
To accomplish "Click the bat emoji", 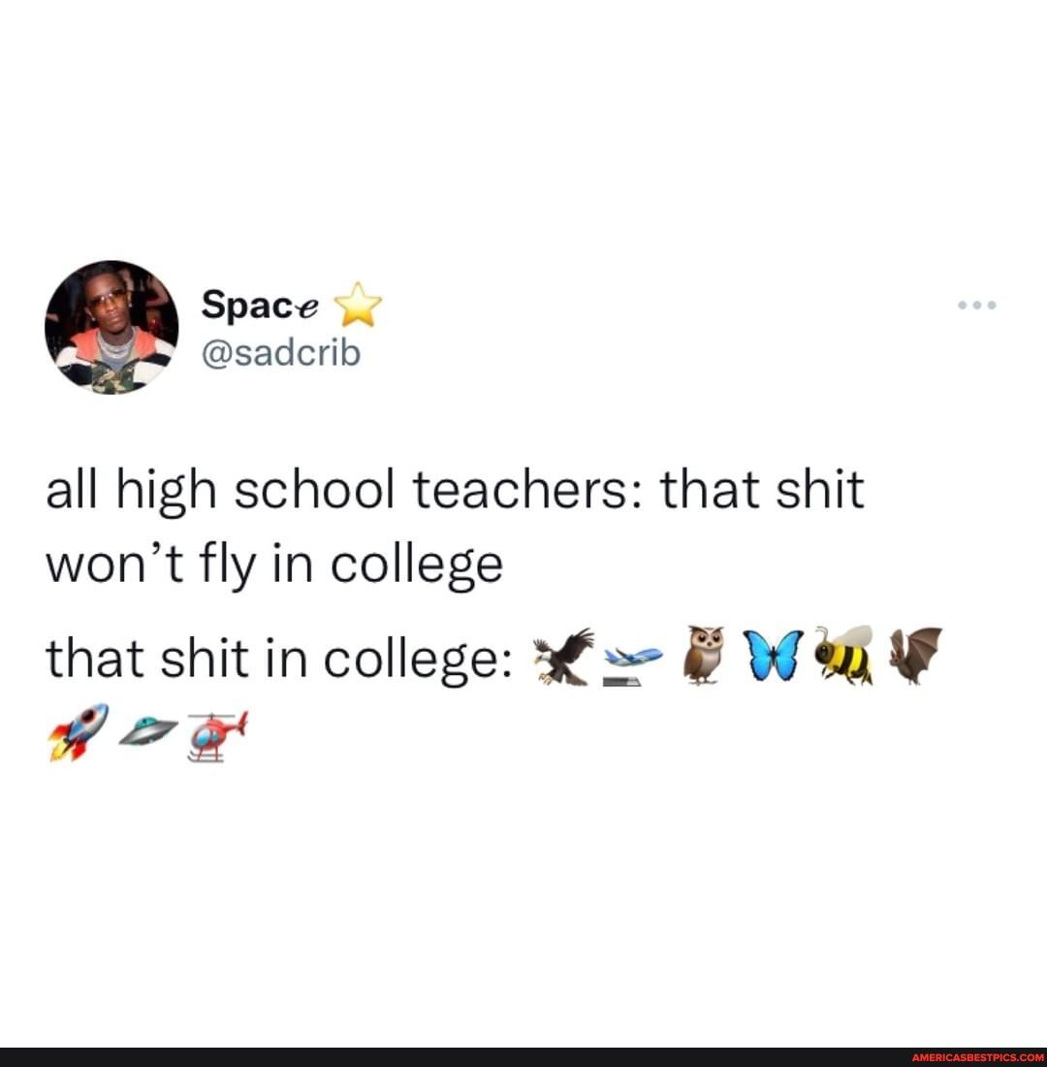I will [x=915, y=656].
